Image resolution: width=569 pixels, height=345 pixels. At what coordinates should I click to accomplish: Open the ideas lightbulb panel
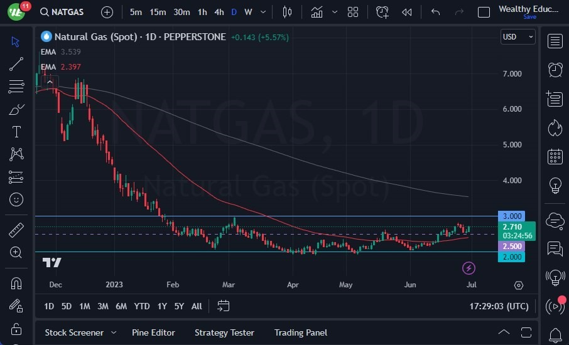tap(555, 186)
